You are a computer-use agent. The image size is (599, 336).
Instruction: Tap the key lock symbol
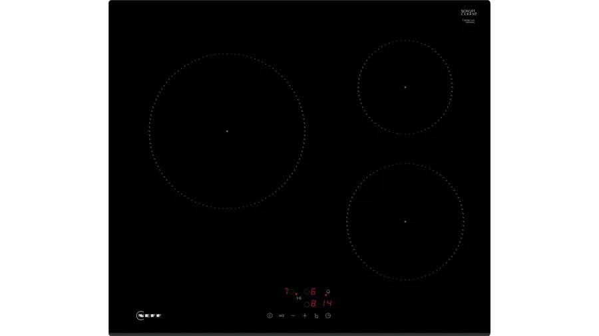point(316,316)
